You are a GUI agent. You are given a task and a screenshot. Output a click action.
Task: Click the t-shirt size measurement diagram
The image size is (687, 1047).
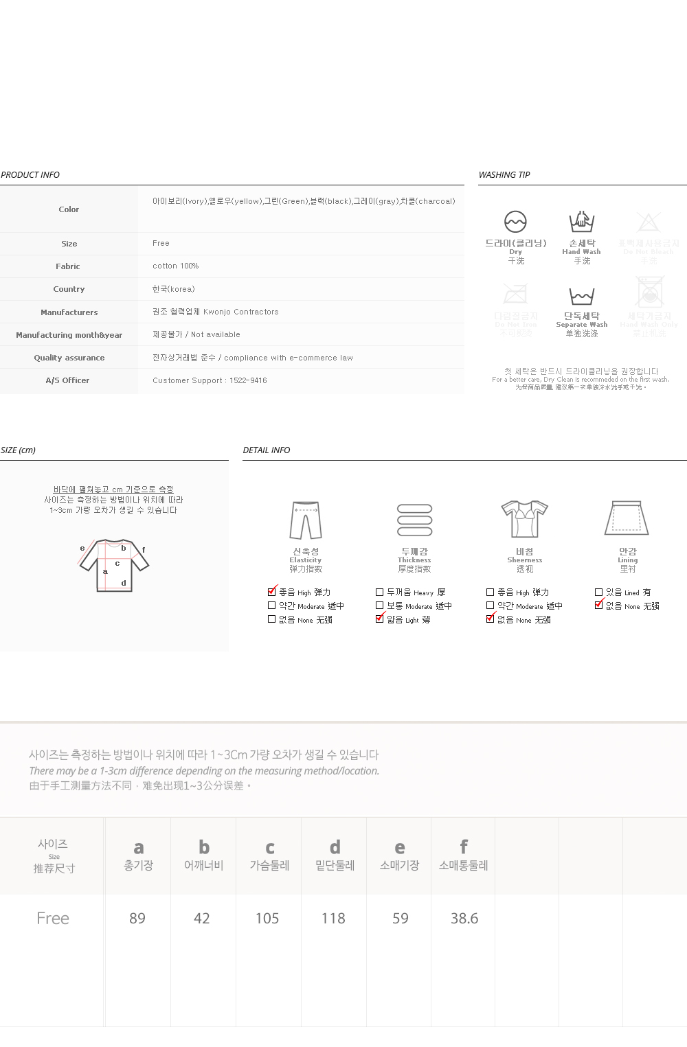(x=113, y=566)
